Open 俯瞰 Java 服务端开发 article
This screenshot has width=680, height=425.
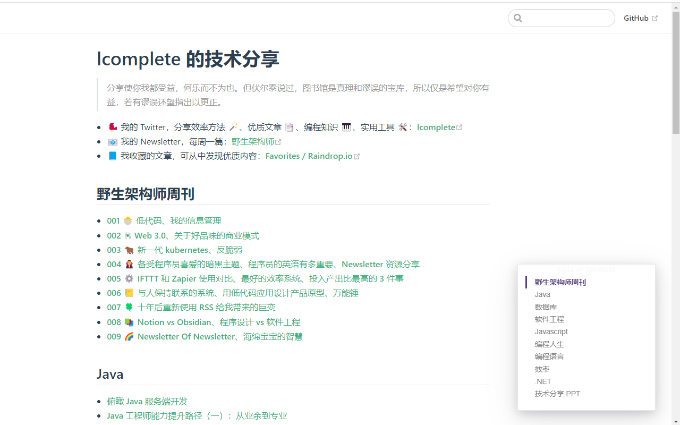point(147,401)
